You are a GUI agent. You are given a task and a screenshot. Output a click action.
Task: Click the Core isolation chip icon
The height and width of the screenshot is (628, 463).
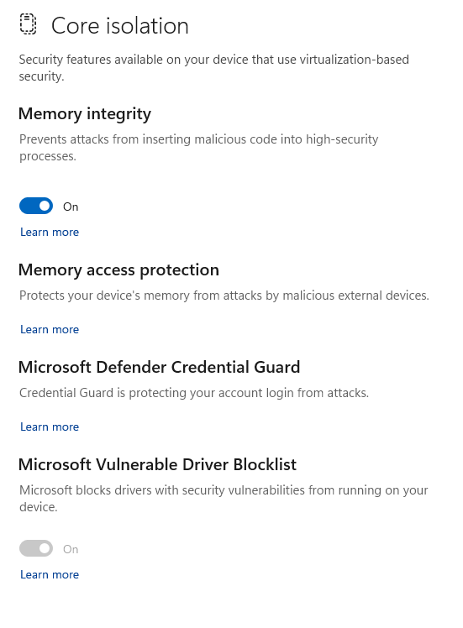(28, 24)
